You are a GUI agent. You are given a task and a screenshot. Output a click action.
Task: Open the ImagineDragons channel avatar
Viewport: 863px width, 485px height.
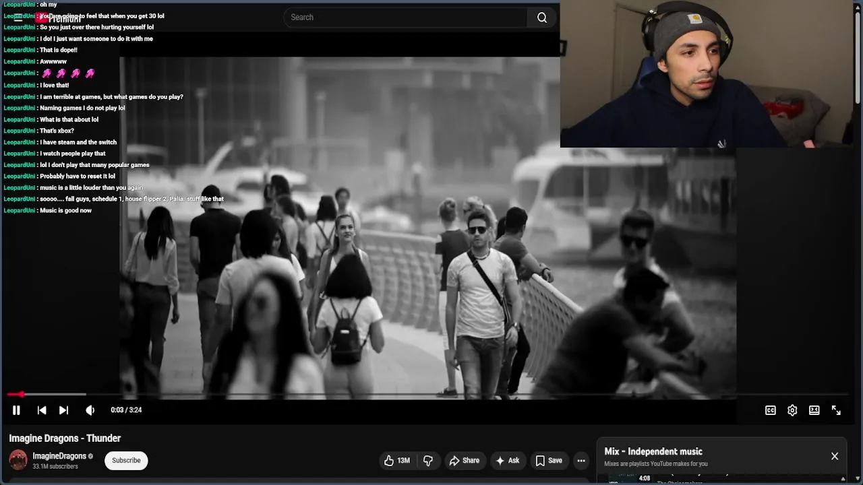coord(18,460)
